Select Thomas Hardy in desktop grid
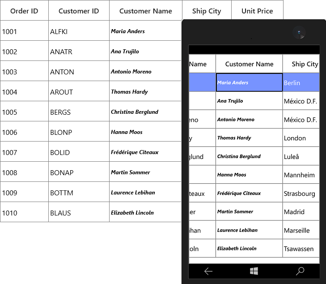This screenshot has width=326, height=284. [x=145, y=91]
